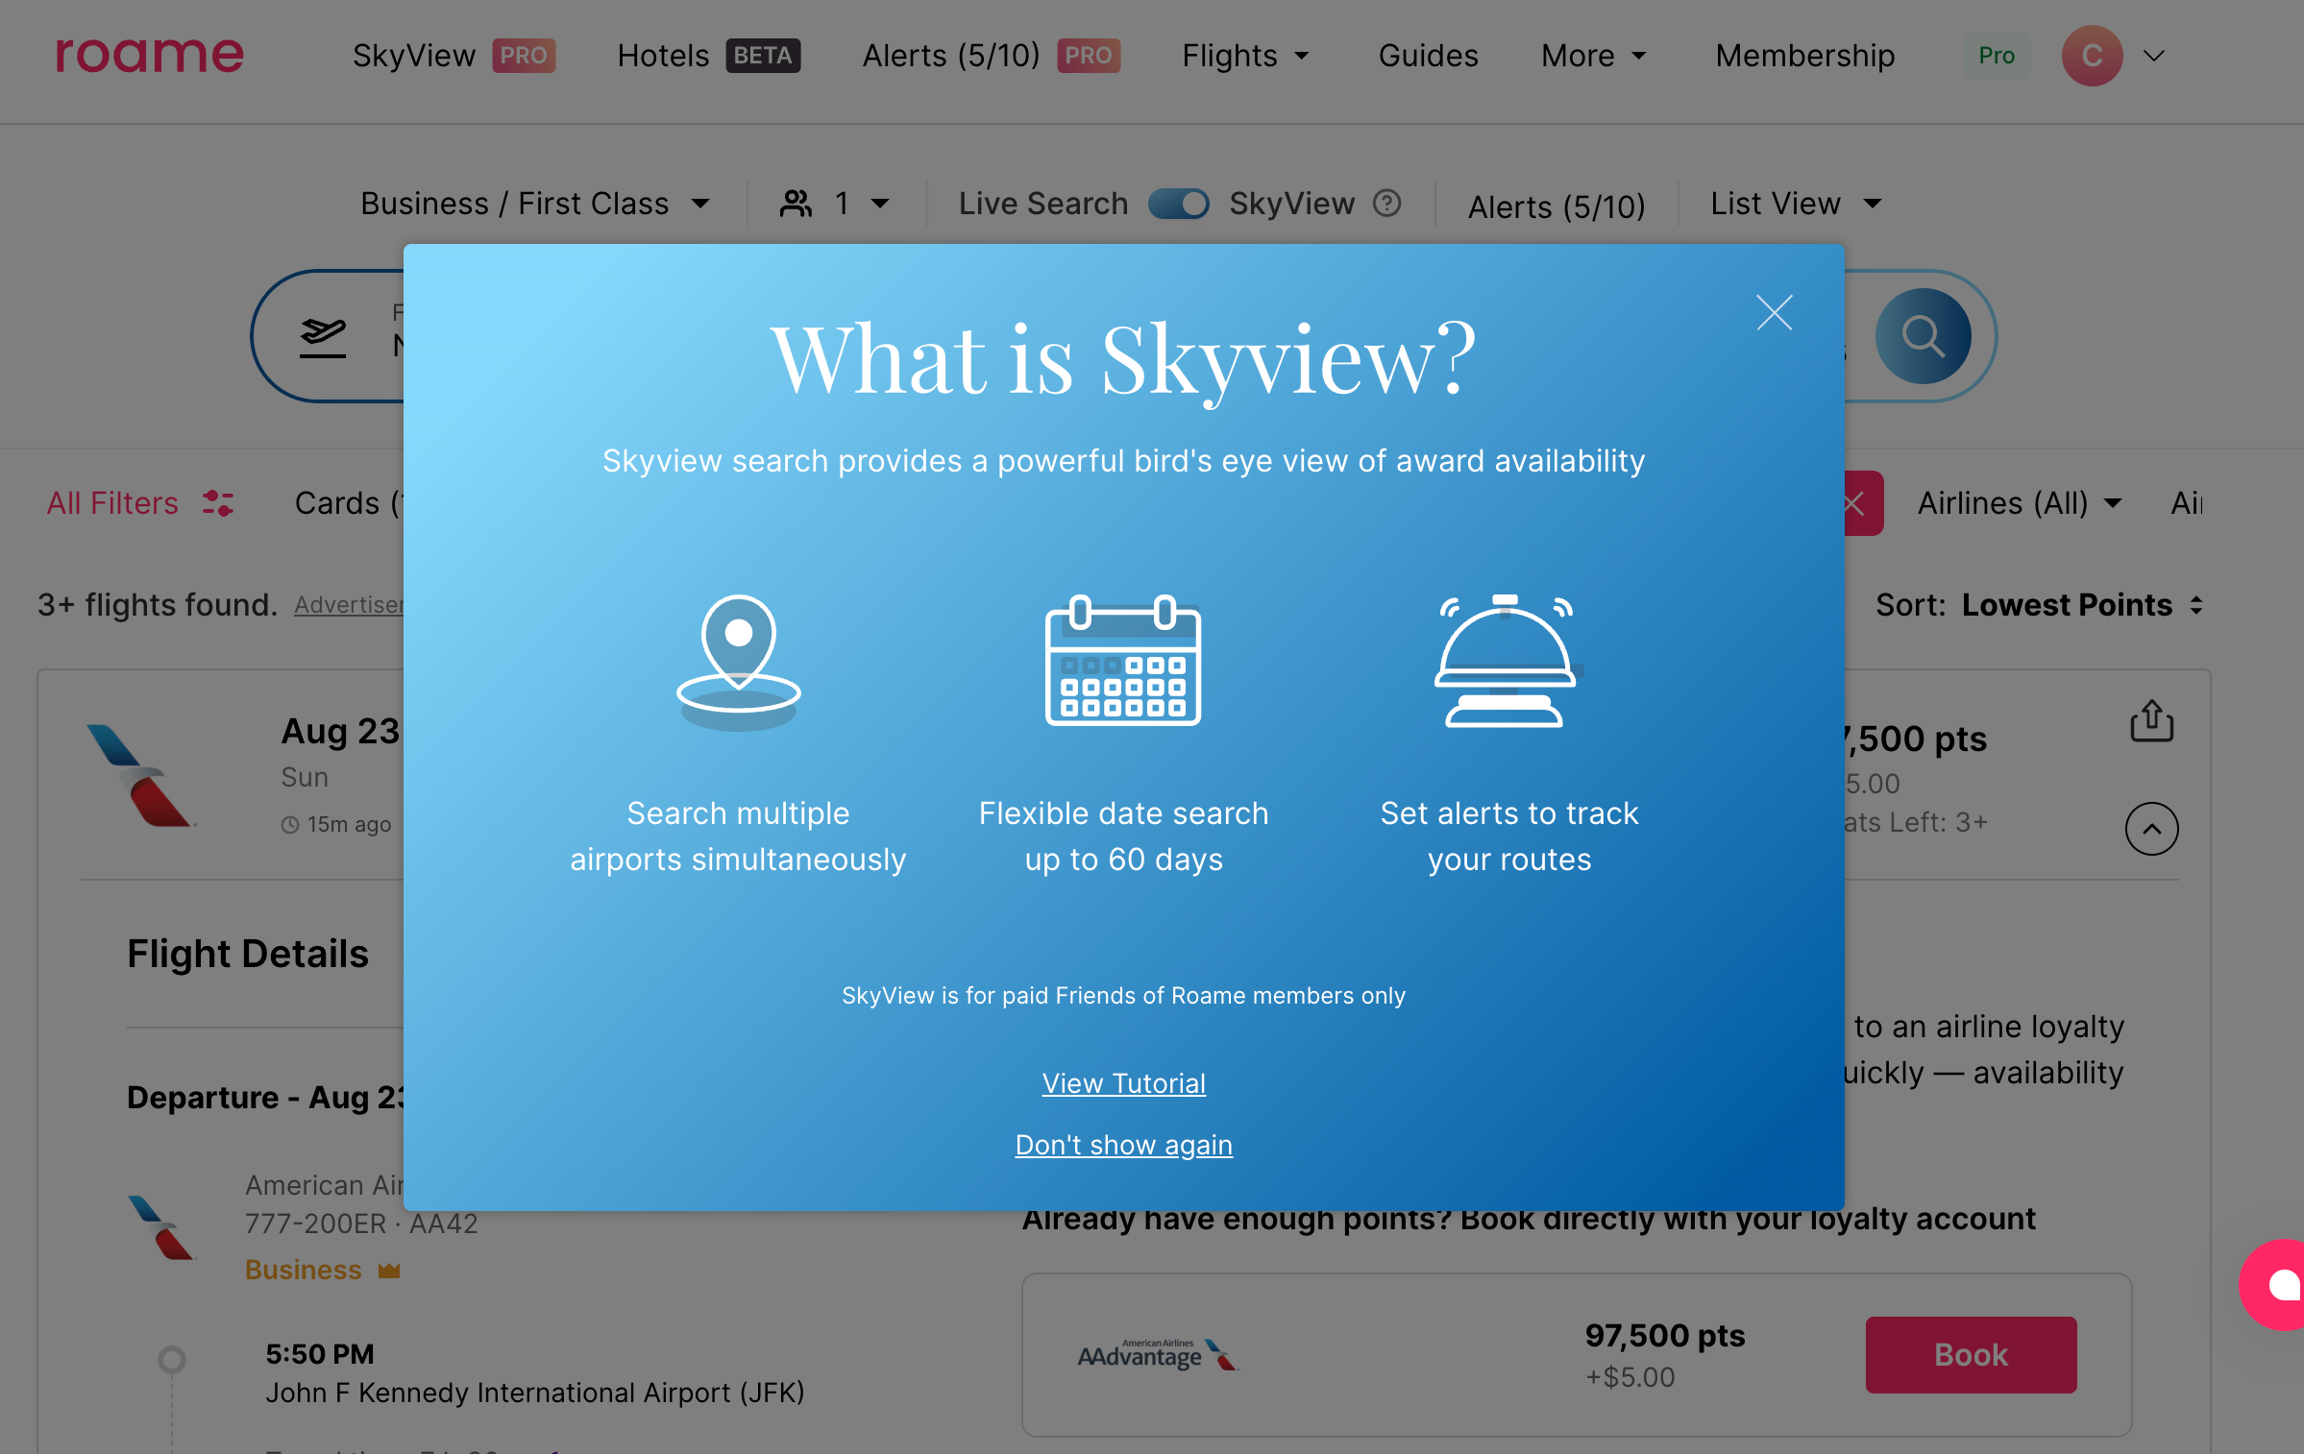Disable the Live Search toggle
The image size is (2304, 1454).
1179,203
